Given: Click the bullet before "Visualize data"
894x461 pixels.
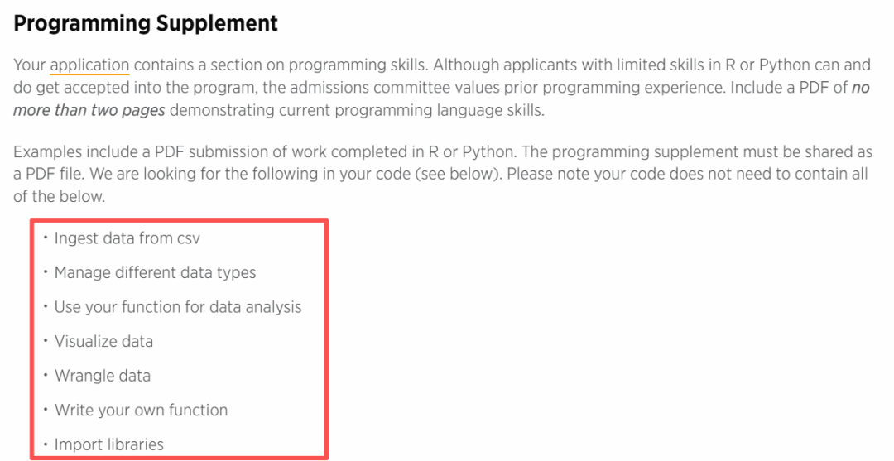Looking at the screenshot, I should 46,341.
